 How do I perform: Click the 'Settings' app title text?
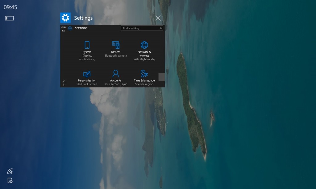click(x=83, y=18)
